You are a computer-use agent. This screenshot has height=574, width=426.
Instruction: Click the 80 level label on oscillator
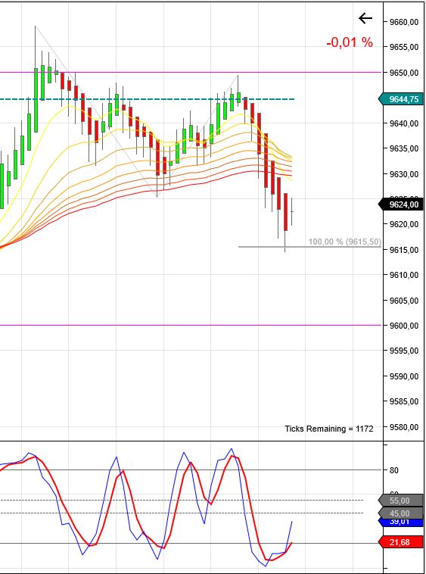[393, 470]
